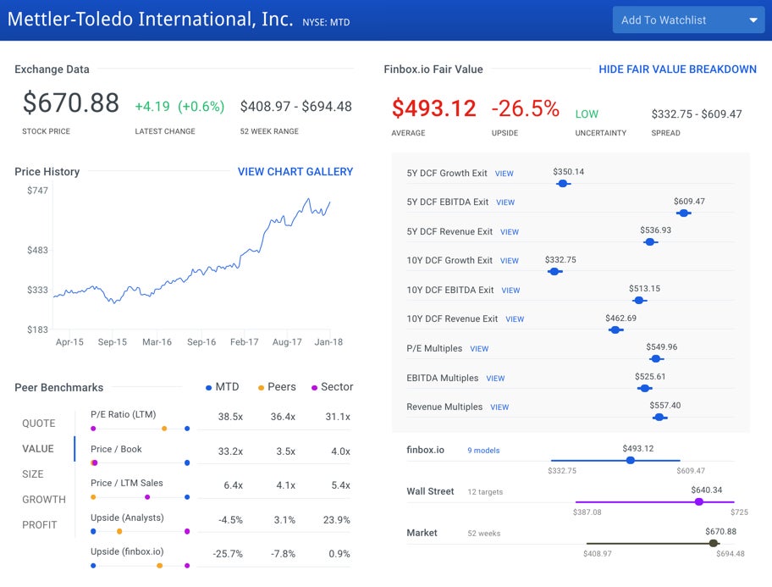
Task: Click the orange Peers dot on Upside (finbox.io) row
Action: (159, 566)
